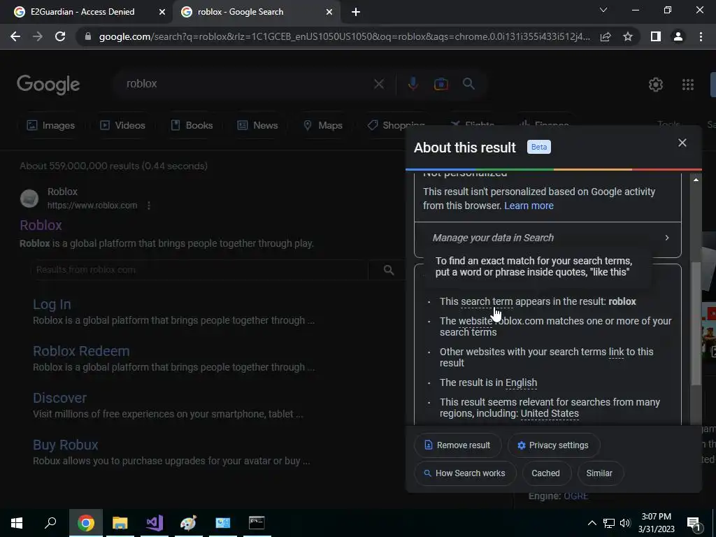Click the three-dot icon next to roblox.com URL
716x537 pixels.
pos(149,206)
